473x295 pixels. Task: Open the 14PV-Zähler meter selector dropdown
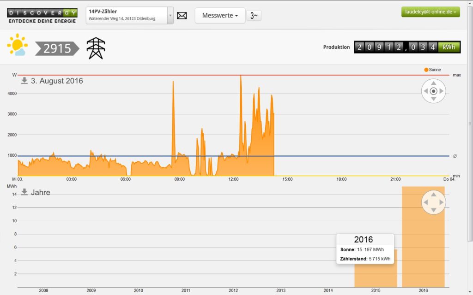[x=170, y=15]
